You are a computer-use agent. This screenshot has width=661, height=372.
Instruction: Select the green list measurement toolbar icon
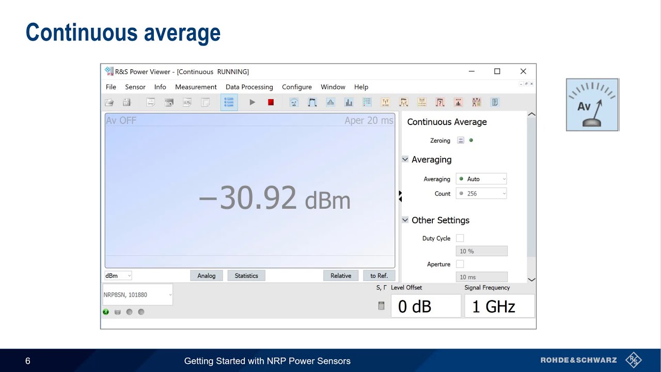367,102
